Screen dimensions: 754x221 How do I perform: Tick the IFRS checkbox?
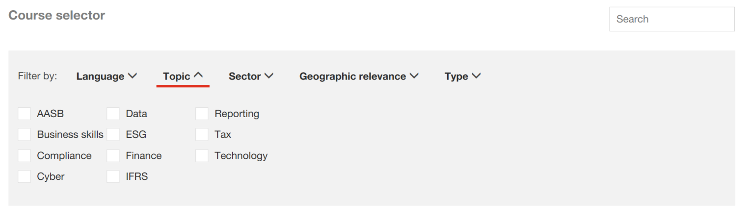click(113, 177)
